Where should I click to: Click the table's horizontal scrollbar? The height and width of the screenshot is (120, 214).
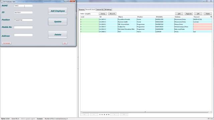pyautogui.click(x=145, y=112)
